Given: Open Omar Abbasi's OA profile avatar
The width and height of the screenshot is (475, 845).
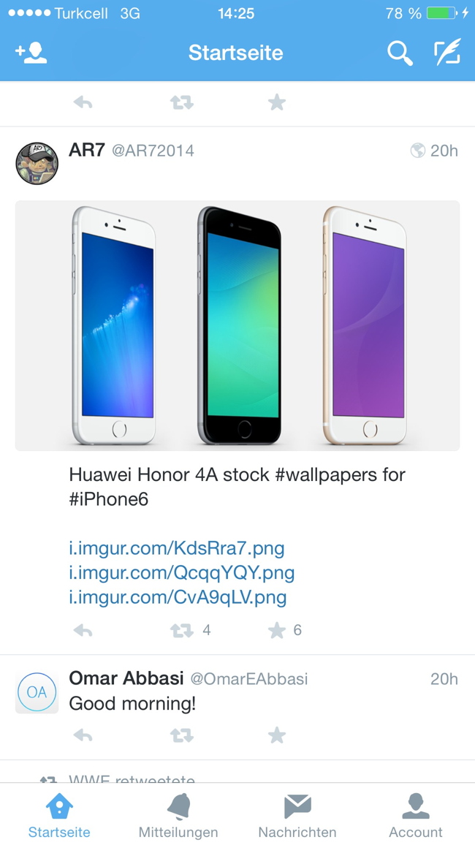Looking at the screenshot, I should click(37, 692).
